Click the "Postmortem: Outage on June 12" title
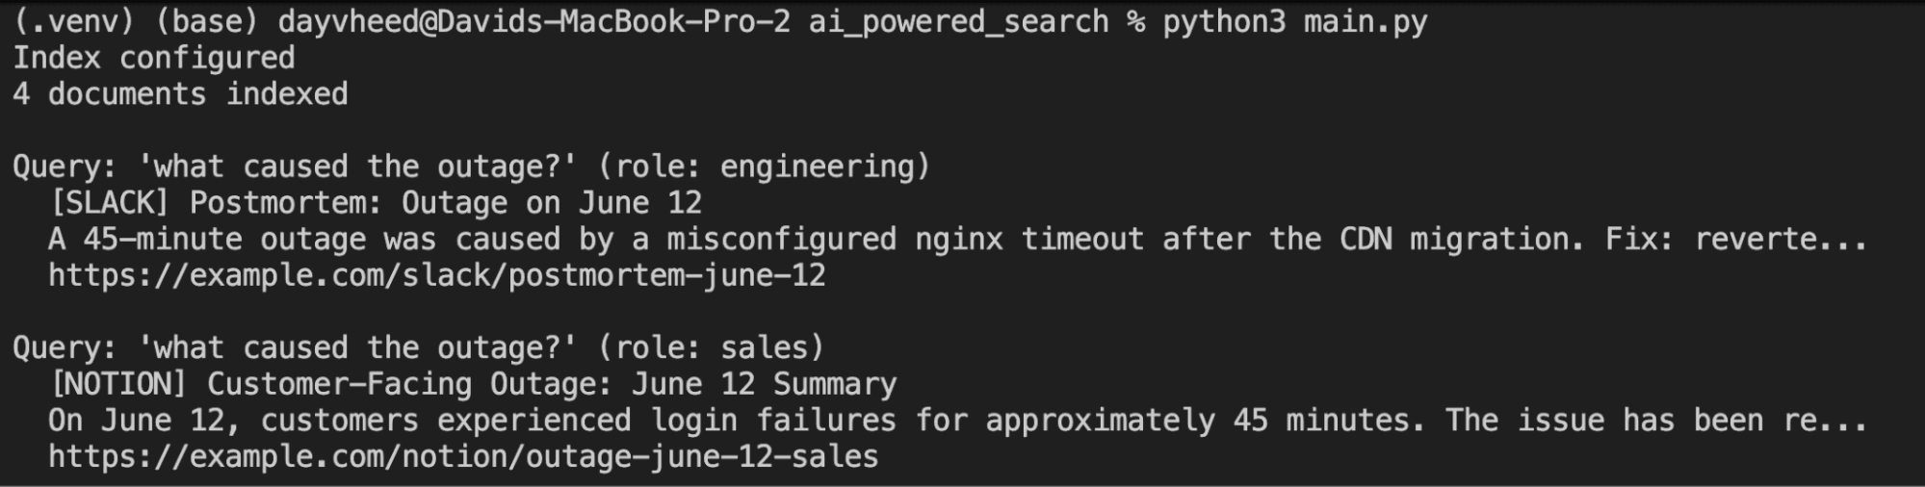1925x487 pixels. click(x=445, y=203)
